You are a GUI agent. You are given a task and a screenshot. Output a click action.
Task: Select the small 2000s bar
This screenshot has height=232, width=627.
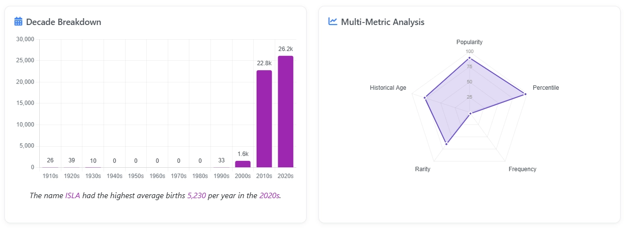(x=243, y=164)
